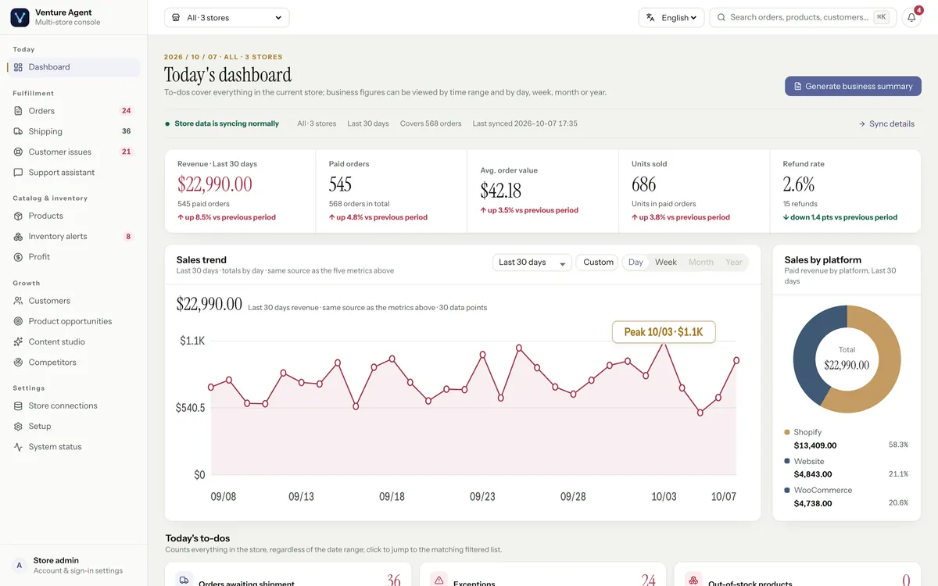
Task: Click the Store connections database icon
Action: [x=18, y=406]
